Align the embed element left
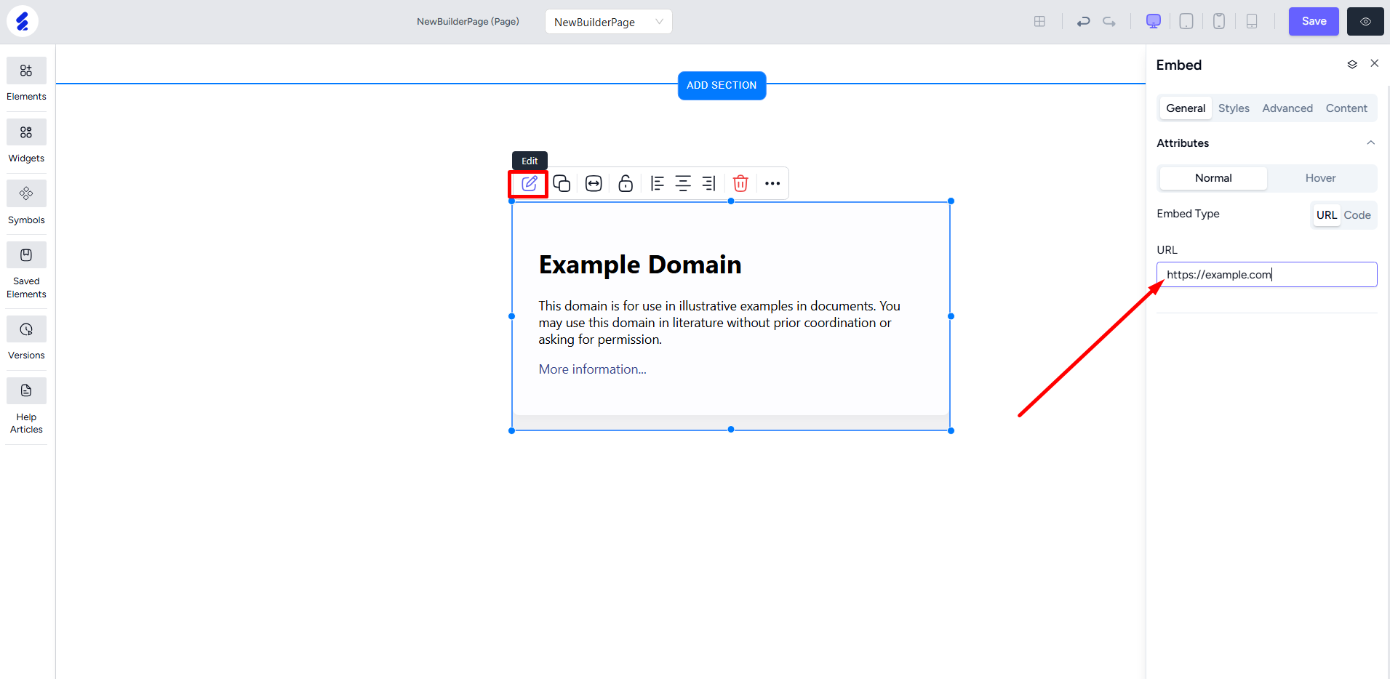This screenshot has height=679, width=1390. pos(658,184)
